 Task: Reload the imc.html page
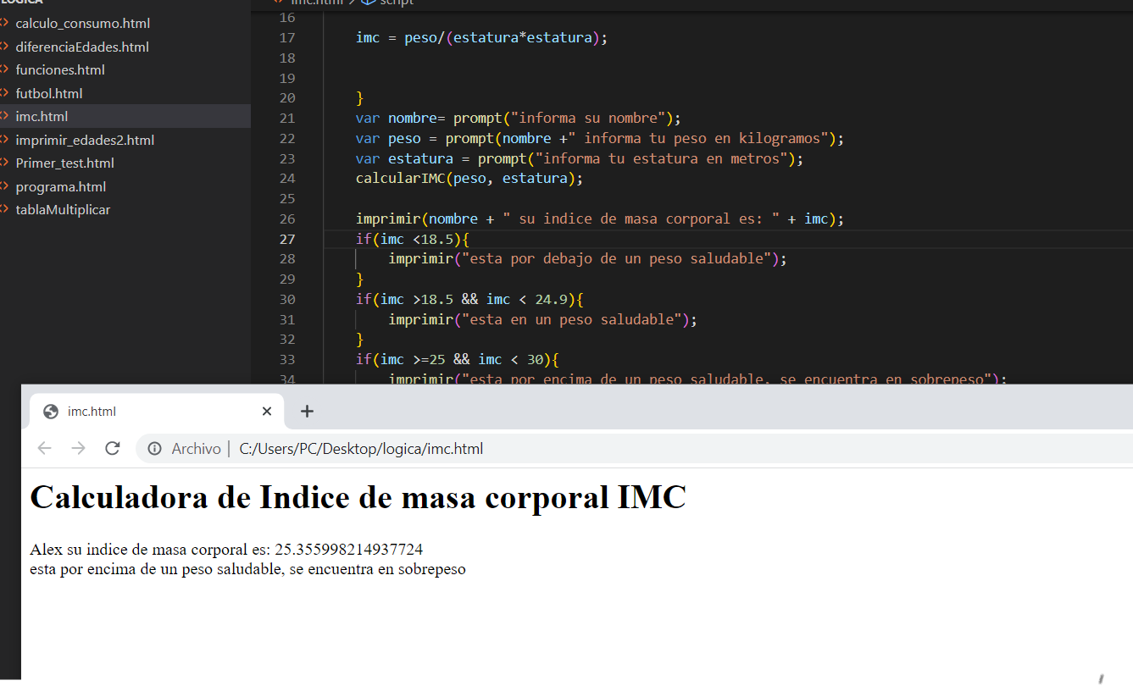click(112, 448)
